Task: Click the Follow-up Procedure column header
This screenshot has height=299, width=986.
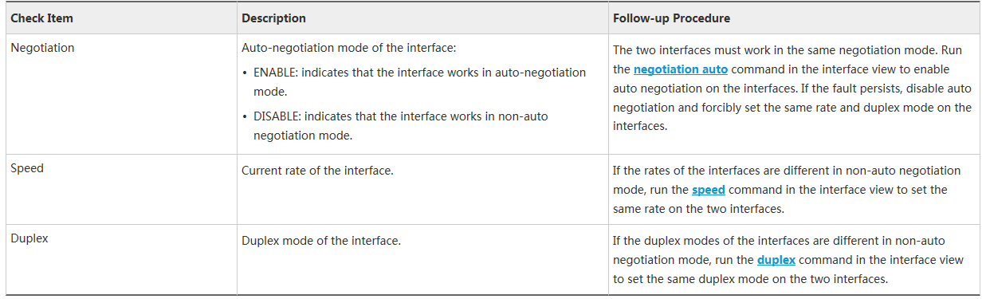Action: 671,18
